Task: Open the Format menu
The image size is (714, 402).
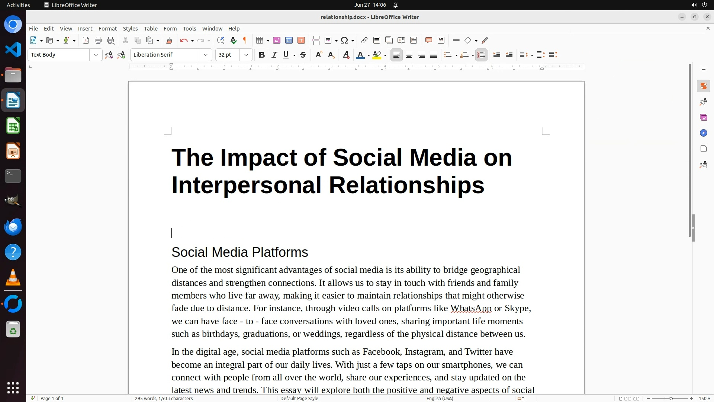Action: pyautogui.click(x=107, y=29)
